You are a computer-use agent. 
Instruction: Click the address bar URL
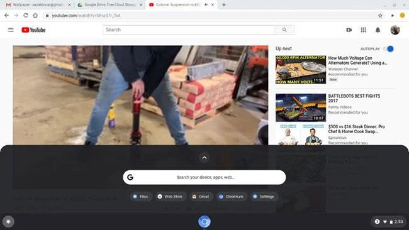coord(86,16)
